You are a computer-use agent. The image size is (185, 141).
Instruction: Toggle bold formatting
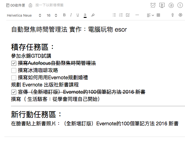click(64, 15)
